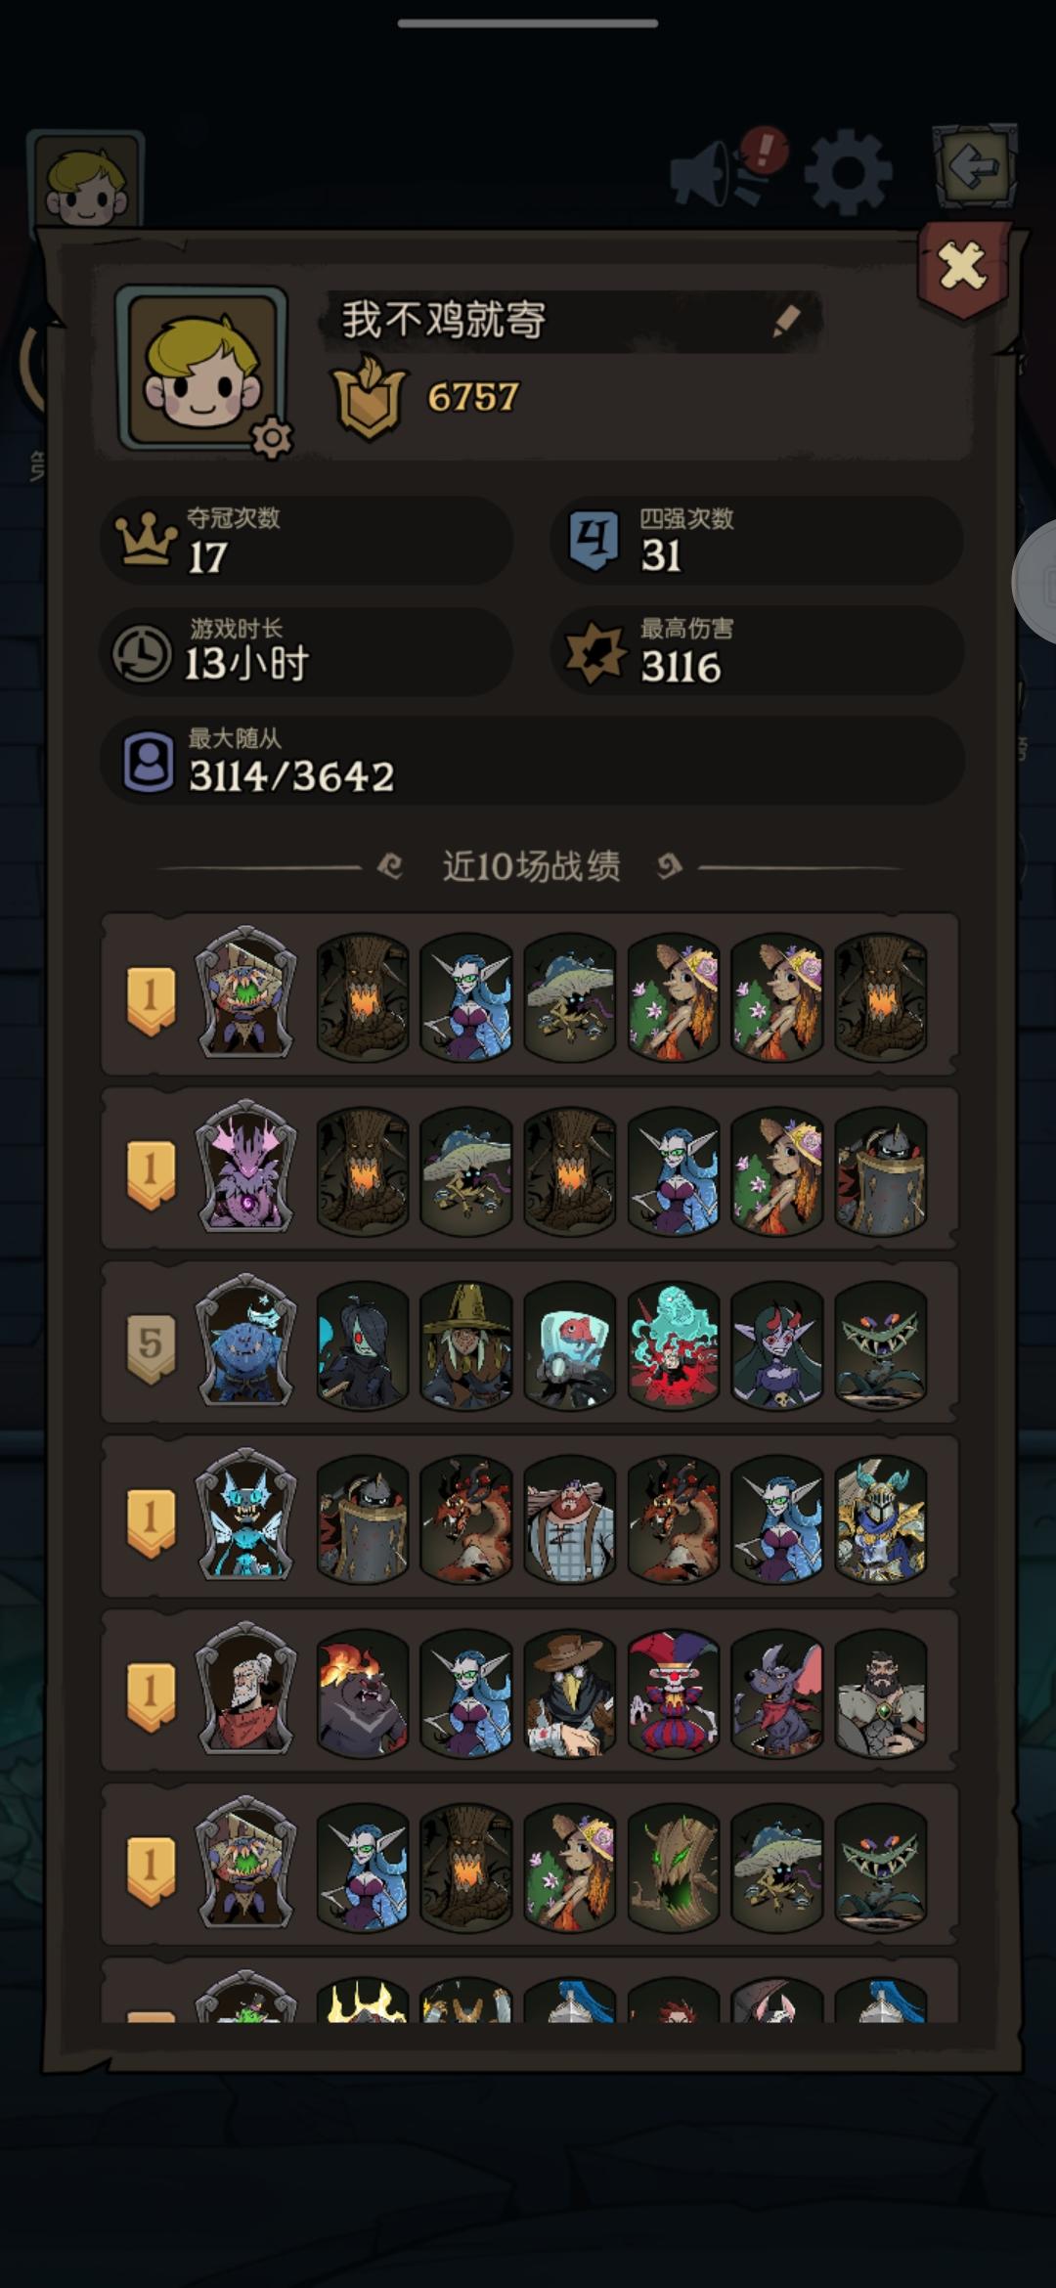This screenshot has width=1056, height=2288.
Task: Tap the first-place badge of second match
Action: click(151, 1174)
